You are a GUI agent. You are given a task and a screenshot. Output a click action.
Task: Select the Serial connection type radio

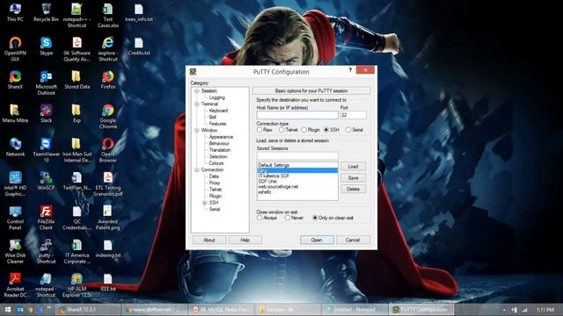coord(354,130)
